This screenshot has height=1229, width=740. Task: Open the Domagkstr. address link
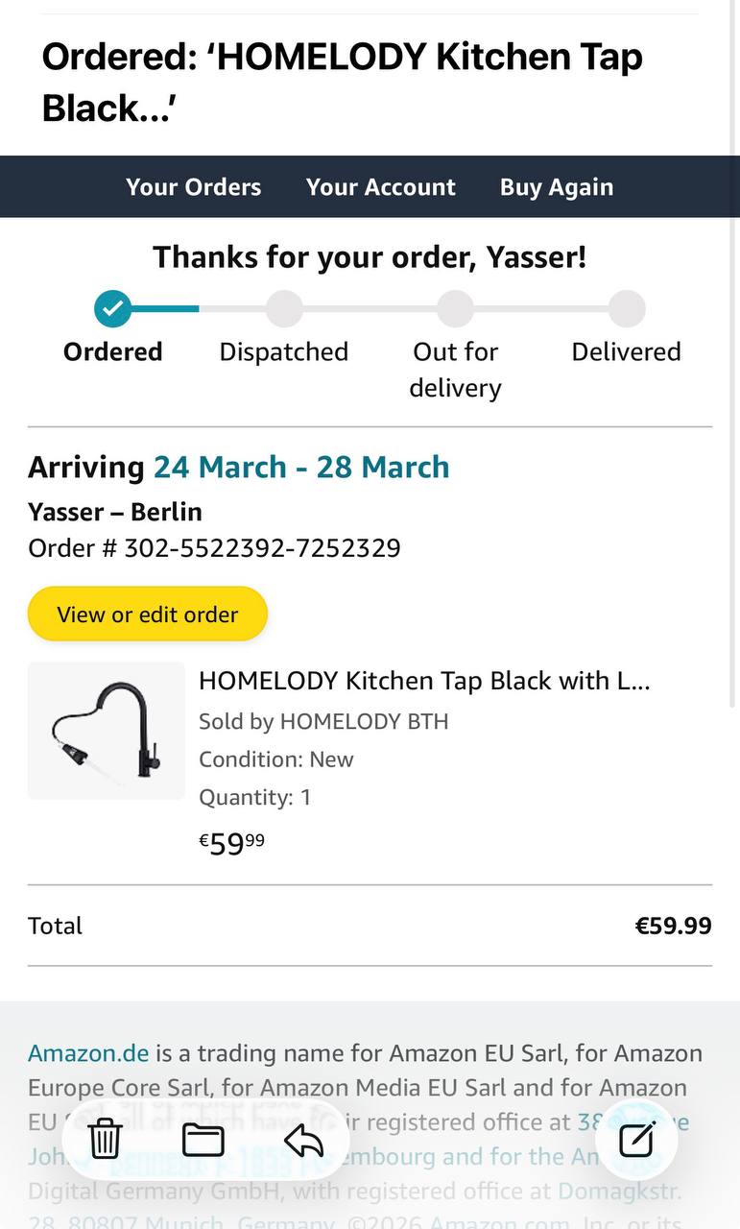[619, 1192]
